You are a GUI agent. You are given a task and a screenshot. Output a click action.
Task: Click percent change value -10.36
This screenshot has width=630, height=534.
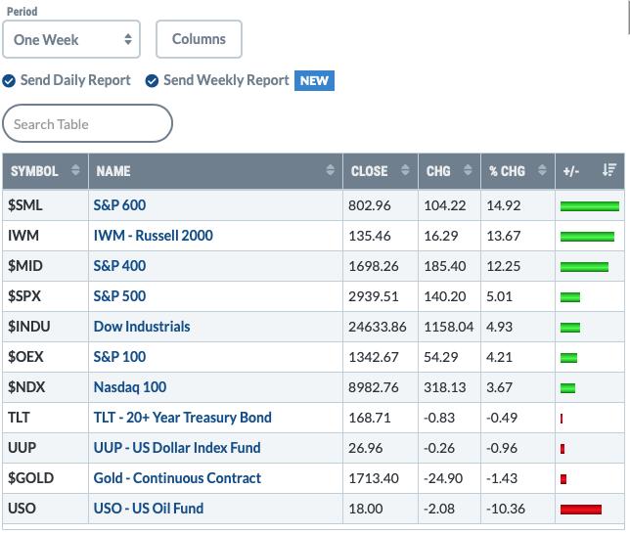pyautogui.click(x=506, y=509)
